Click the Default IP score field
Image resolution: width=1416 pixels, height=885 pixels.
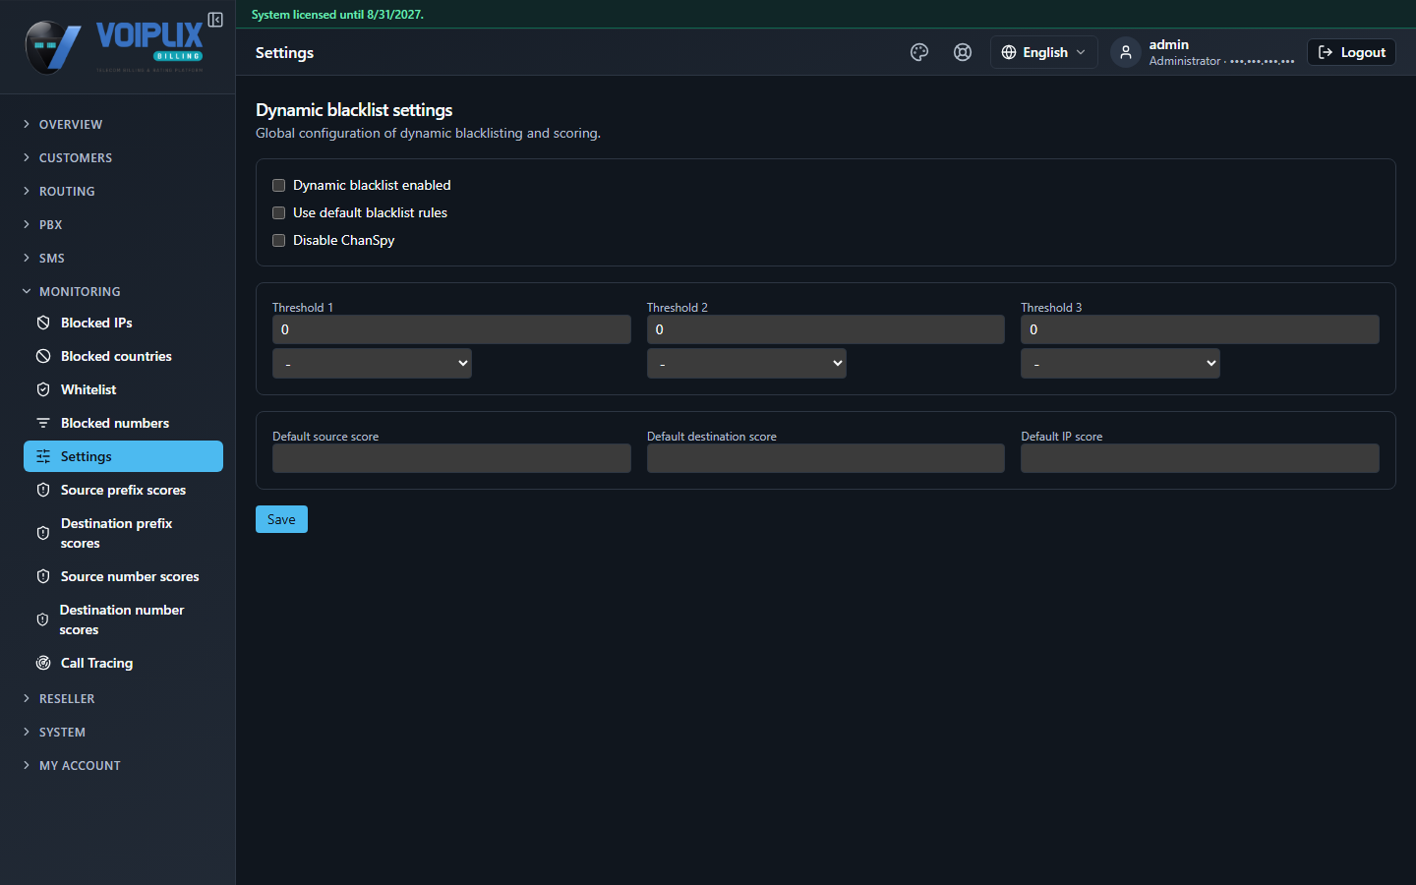tap(1200, 458)
